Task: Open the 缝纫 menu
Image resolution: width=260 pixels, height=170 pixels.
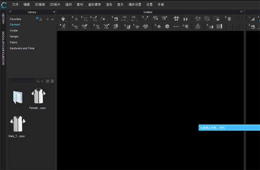Action: click(69, 5)
